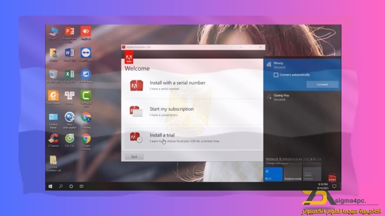The width and height of the screenshot is (385, 216).
Task: Select the Foxit Reader desktop shortcut
Action: [54, 97]
